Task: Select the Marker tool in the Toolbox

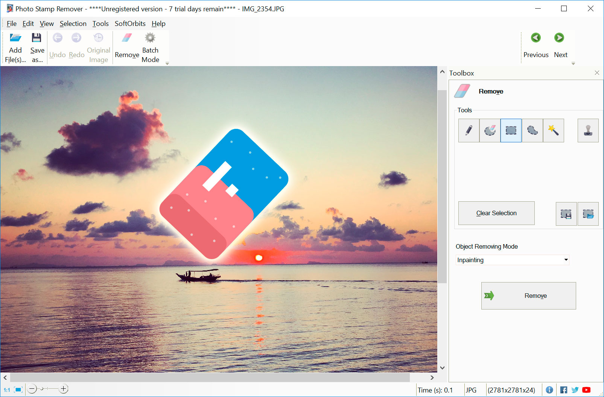Action: (469, 130)
